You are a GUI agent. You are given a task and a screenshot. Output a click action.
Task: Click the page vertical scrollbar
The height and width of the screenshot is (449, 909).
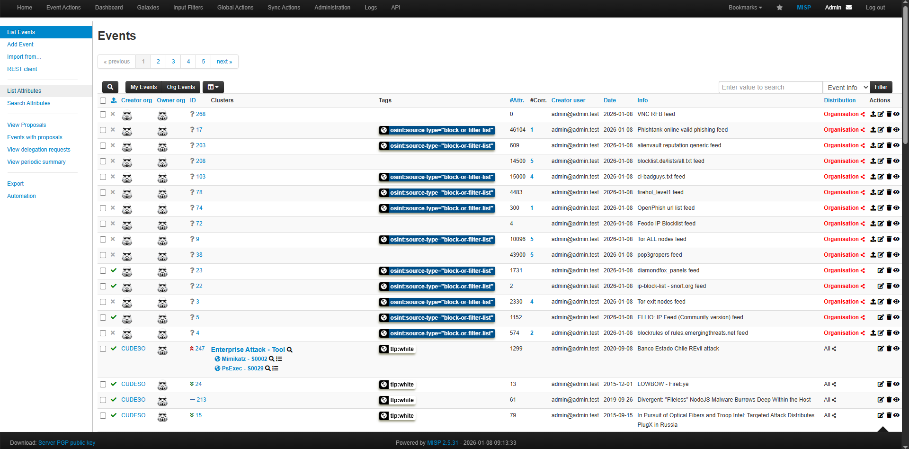pyautogui.click(x=905, y=76)
